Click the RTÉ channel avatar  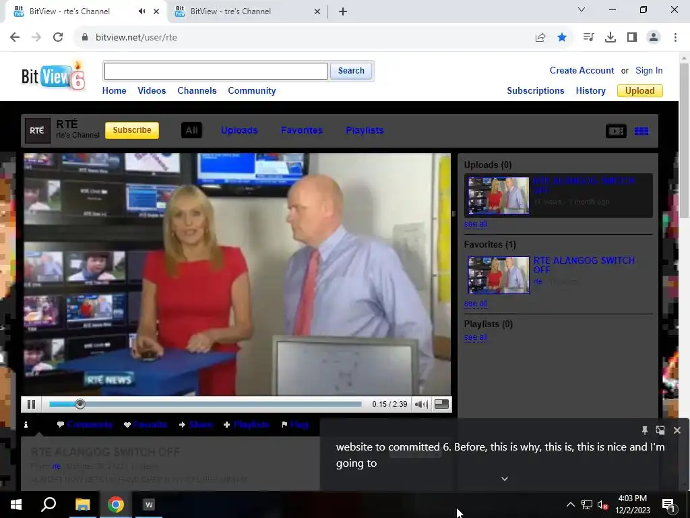[x=38, y=130]
